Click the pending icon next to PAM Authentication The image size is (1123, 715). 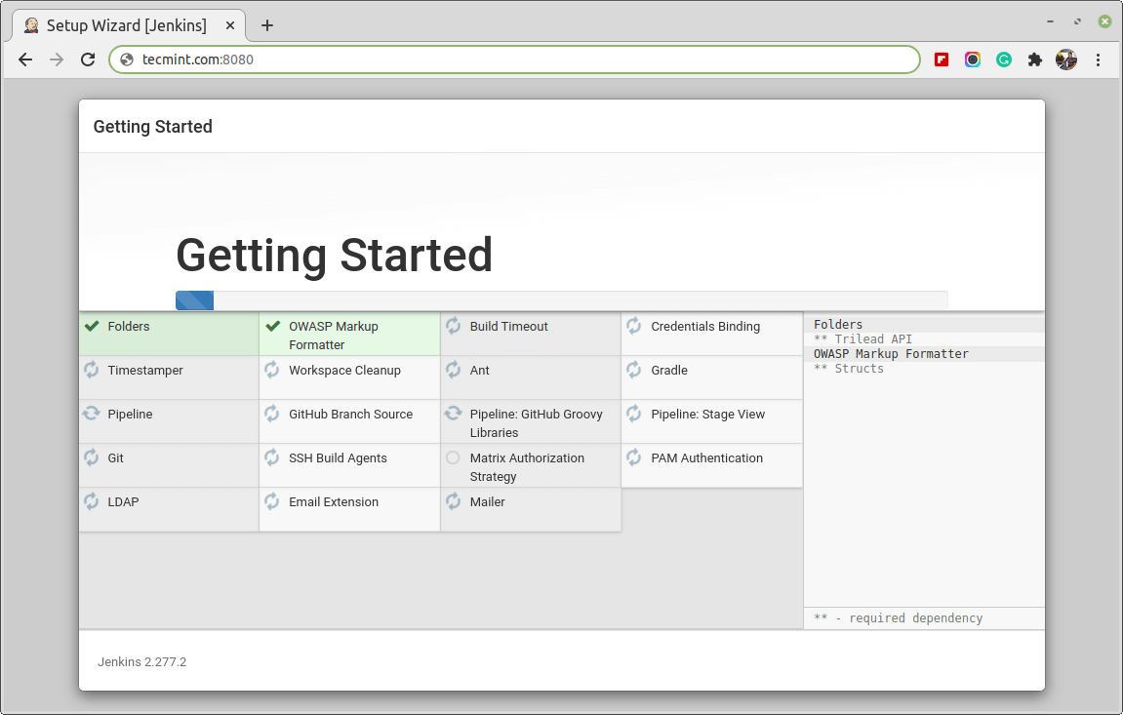(x=634, y=457)
